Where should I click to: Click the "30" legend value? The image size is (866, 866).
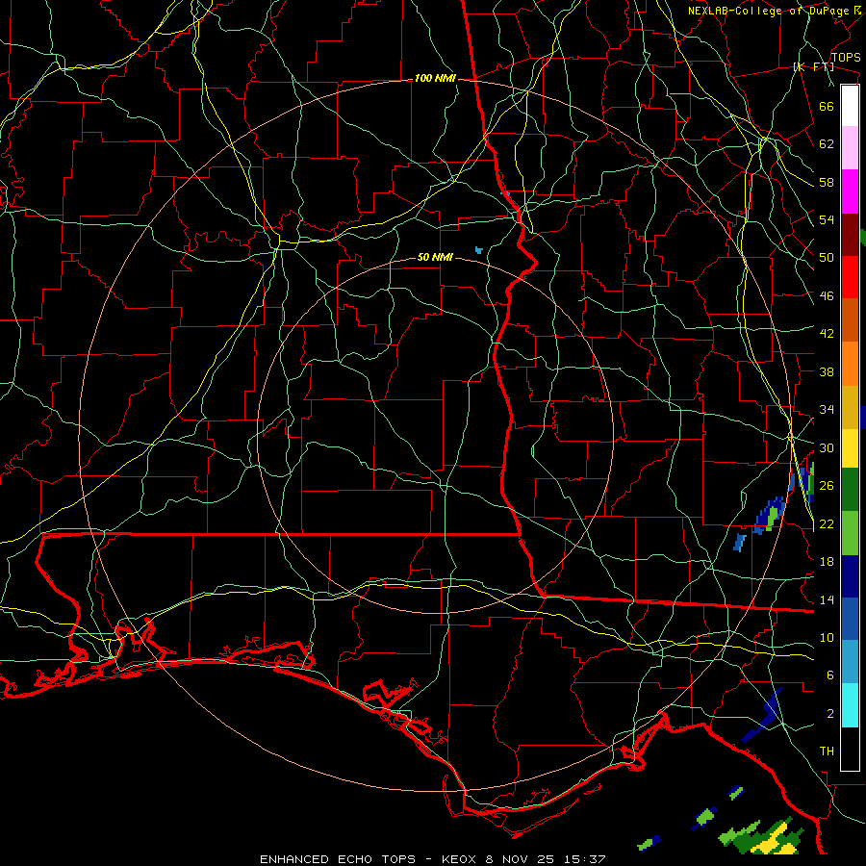click(x=827, y=447)
